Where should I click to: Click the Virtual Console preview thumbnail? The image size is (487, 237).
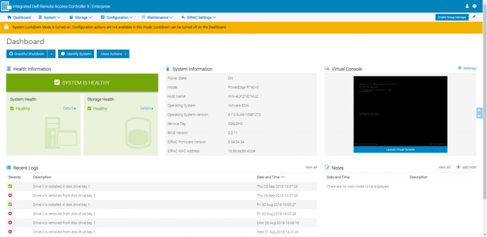click(400, 111)
